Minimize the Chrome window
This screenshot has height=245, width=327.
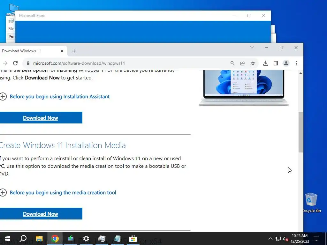pyautogui.click(x=267, y=48)
